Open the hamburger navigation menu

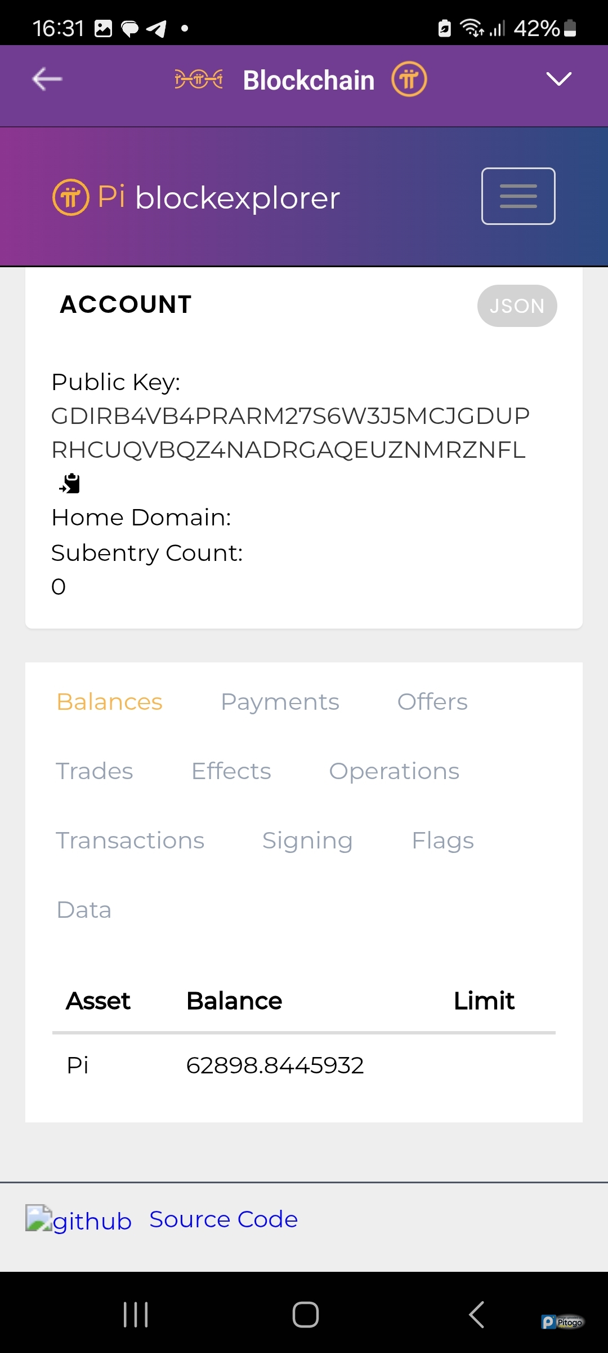coord(518,196)
